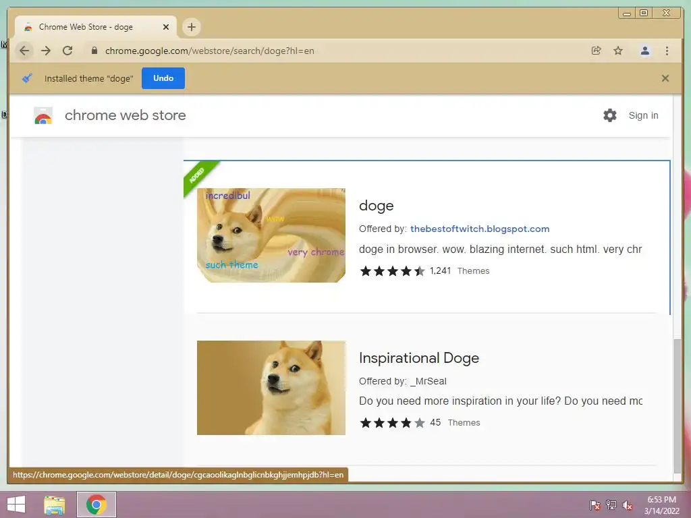Dismiss the installed theme infobar
The image size is (691, 518).
665,78
